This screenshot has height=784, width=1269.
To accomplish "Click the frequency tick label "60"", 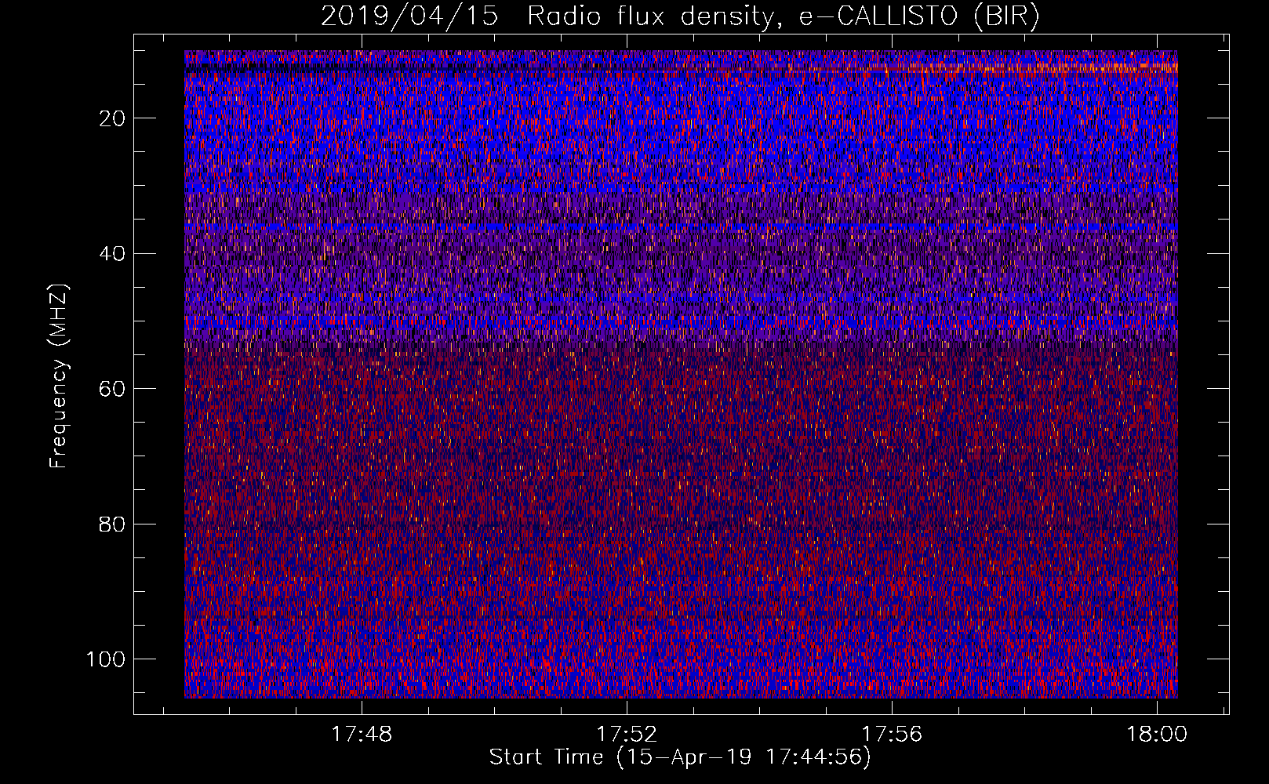I will click(113, 389).
